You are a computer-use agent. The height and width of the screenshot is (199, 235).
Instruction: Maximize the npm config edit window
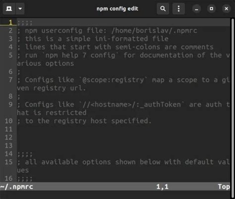[211, 9]
